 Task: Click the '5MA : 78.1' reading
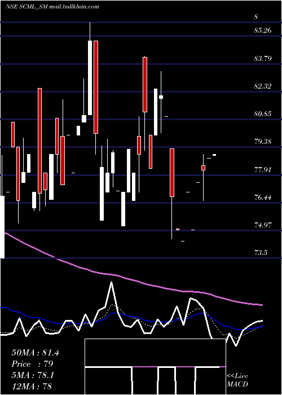coord(33,375)
